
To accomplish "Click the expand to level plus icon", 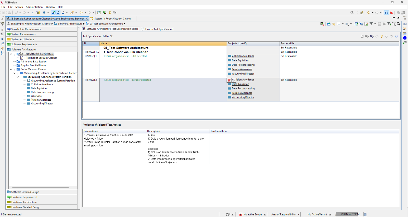I will (347, 24).
